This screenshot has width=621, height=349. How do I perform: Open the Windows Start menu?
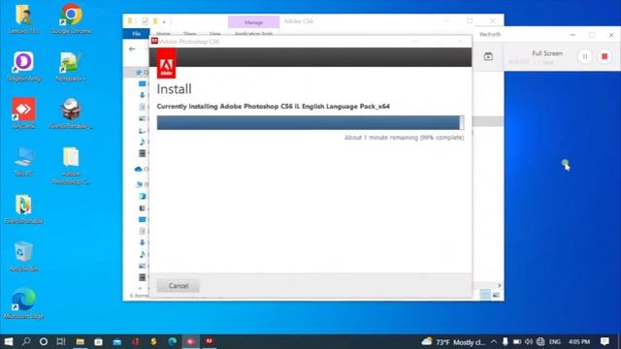coord(8,341)
